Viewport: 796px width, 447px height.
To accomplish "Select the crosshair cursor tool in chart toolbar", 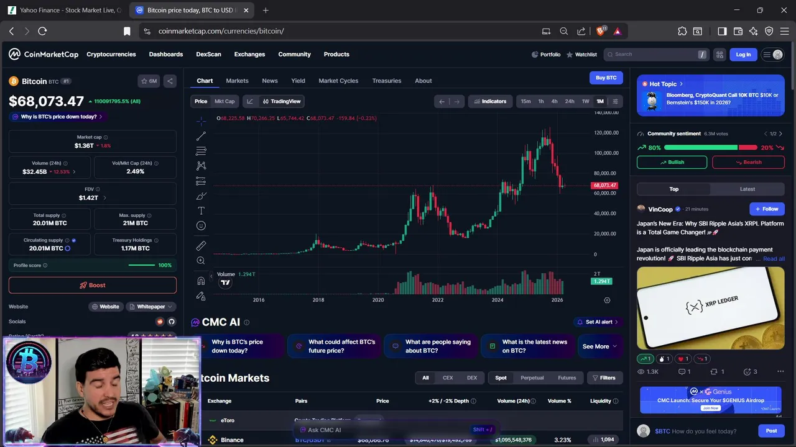I will [x=201, y=120].
